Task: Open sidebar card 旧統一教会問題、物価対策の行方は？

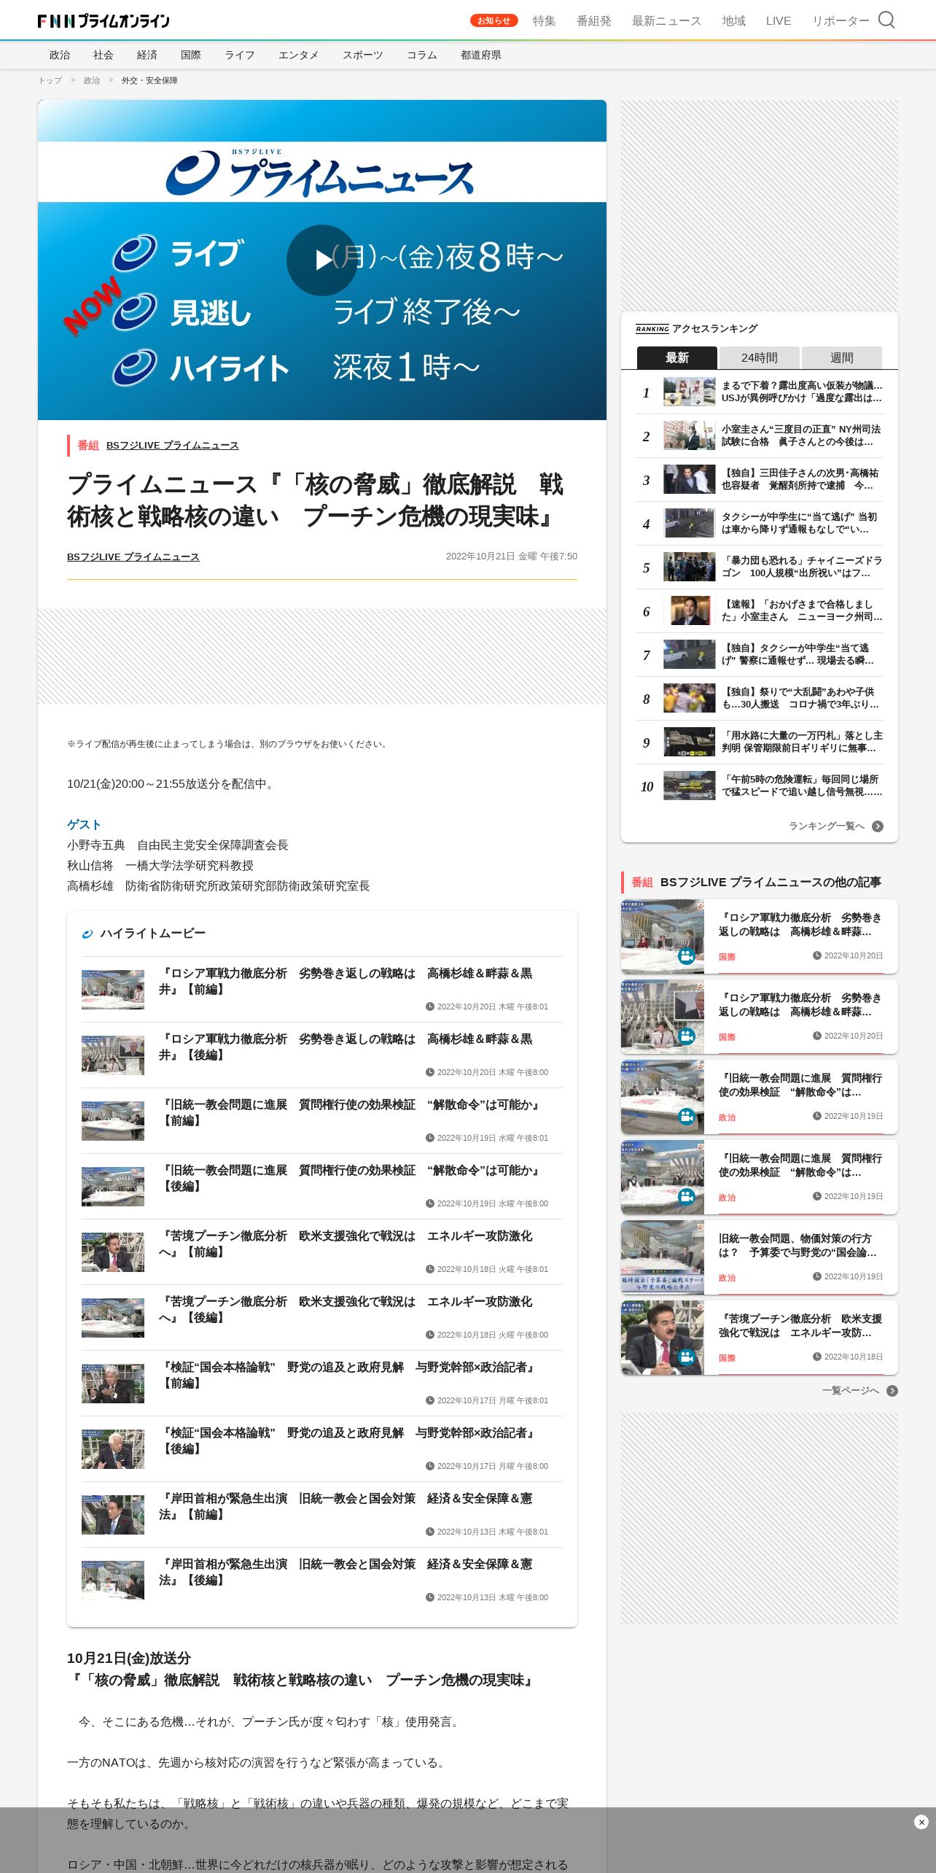Action: coord(760,1257)
